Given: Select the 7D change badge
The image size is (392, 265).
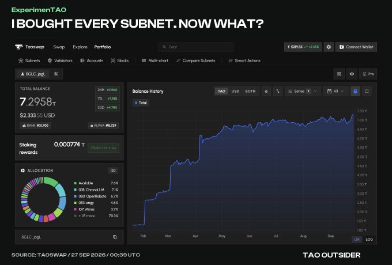Looking at the screenshot, I should point(107,99).
